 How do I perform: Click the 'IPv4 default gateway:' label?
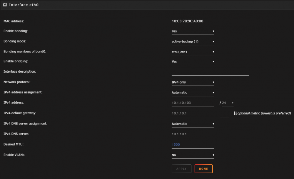pyautogui.click(x=20, y=113)
